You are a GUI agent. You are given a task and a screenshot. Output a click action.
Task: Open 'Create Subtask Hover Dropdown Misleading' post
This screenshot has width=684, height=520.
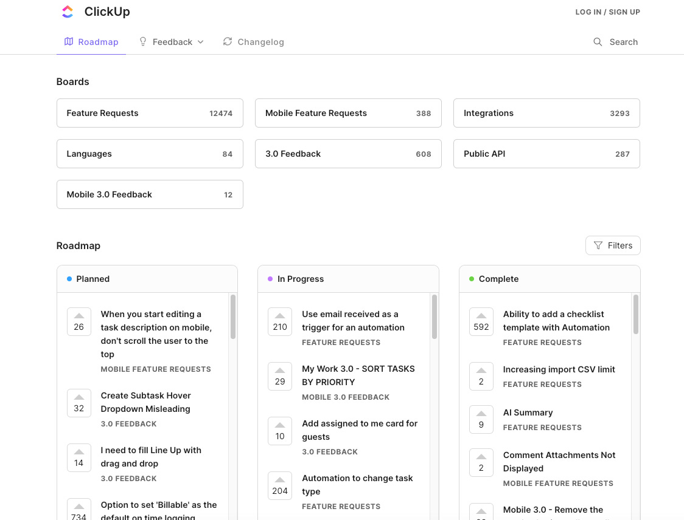145,402
